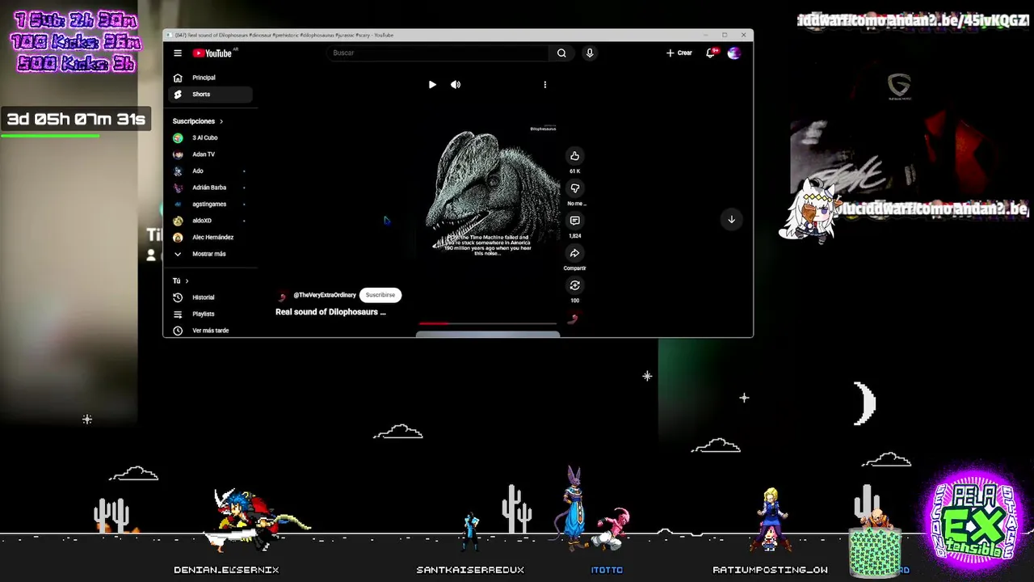Click the remix icon showing 100
The image size is (1034, 582).
click(x=574, y=285)
